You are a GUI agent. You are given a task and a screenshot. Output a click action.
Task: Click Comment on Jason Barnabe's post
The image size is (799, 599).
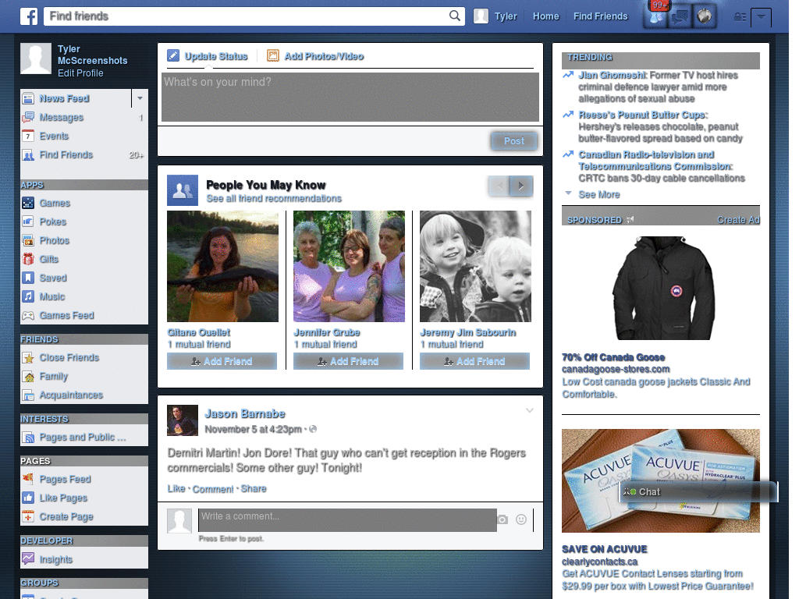tap(213, 489)
